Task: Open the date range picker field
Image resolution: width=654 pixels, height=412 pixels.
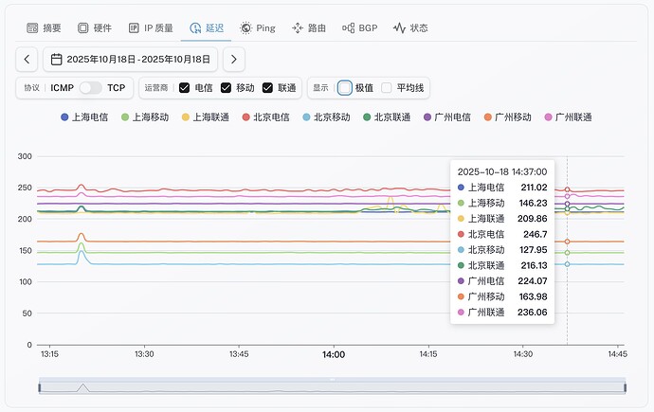Action: pos(130,59)
